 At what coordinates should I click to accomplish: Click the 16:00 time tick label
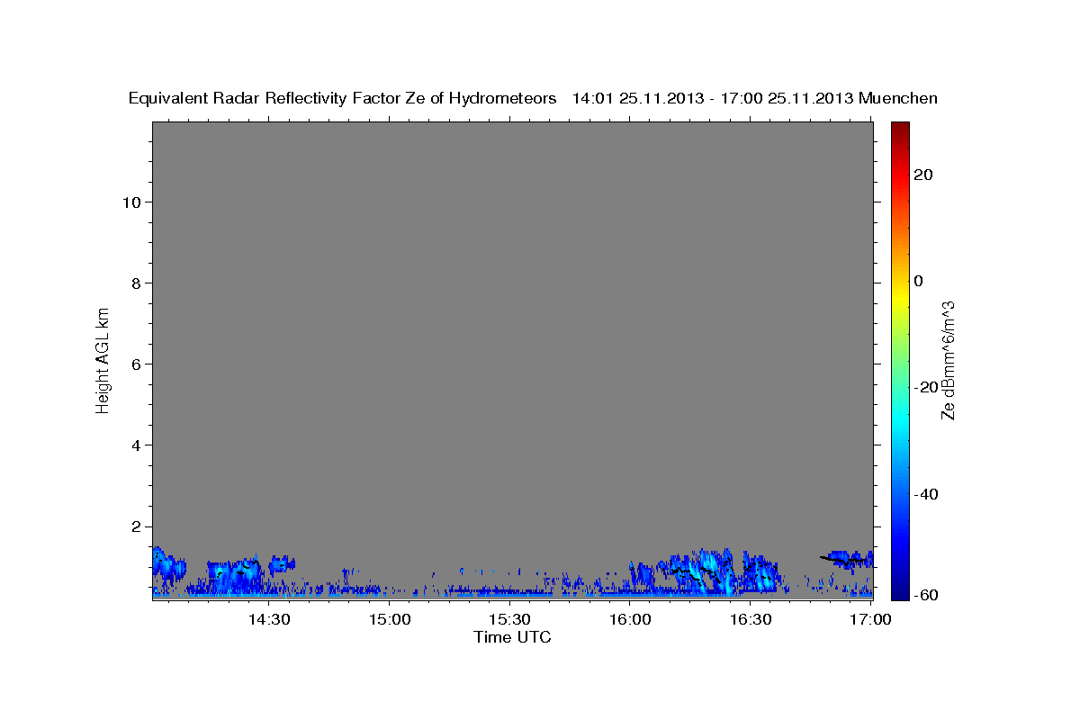630,620
